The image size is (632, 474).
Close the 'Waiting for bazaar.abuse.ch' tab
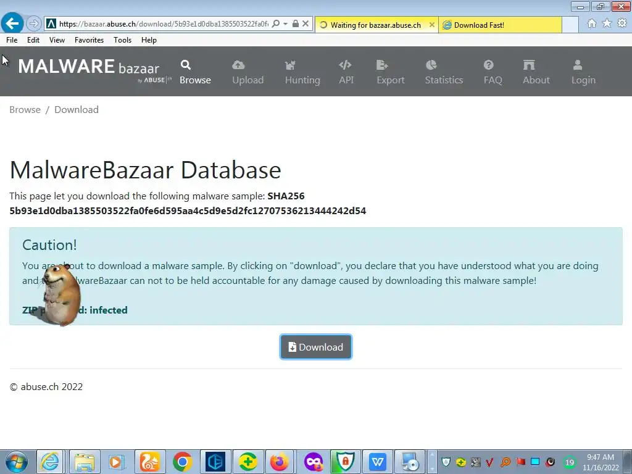click(x=431, y=25)
